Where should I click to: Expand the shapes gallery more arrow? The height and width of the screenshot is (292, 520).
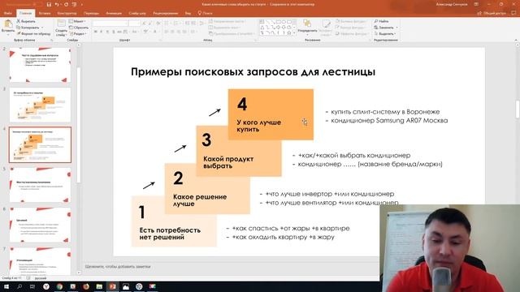click(x=294, y=33)
